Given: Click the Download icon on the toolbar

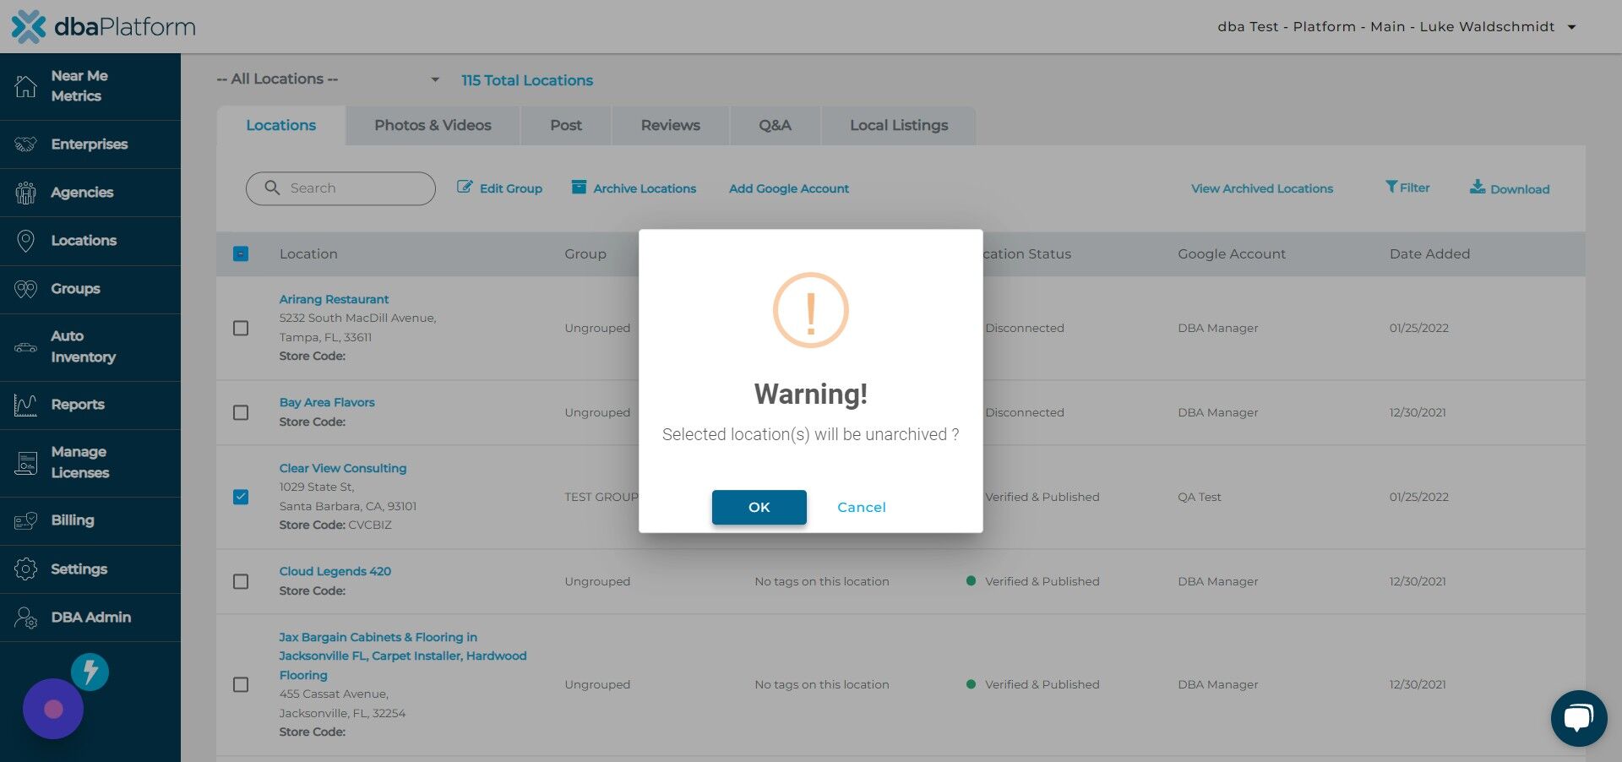Looking at the screenshot, I should 1478,187.
